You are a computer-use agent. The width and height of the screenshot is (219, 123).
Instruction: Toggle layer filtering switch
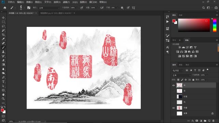207,70
